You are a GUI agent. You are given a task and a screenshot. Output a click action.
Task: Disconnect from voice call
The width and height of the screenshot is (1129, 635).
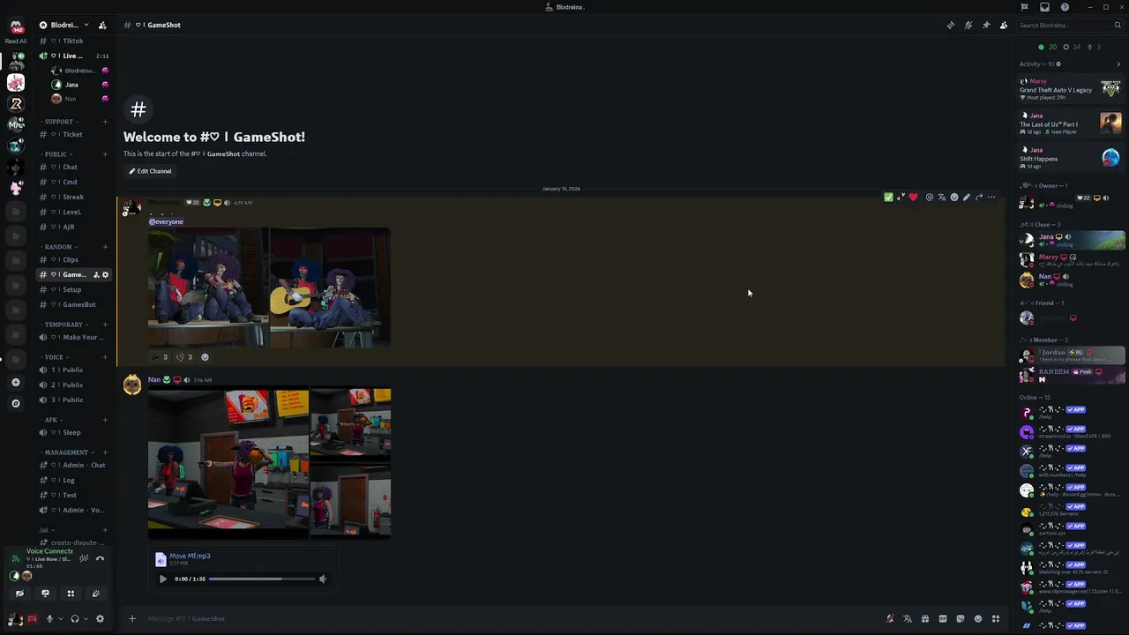click(100, 558)
